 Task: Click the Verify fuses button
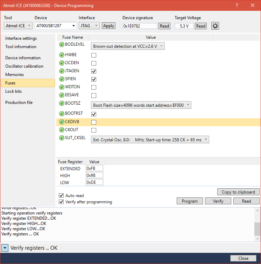[218, 201]
